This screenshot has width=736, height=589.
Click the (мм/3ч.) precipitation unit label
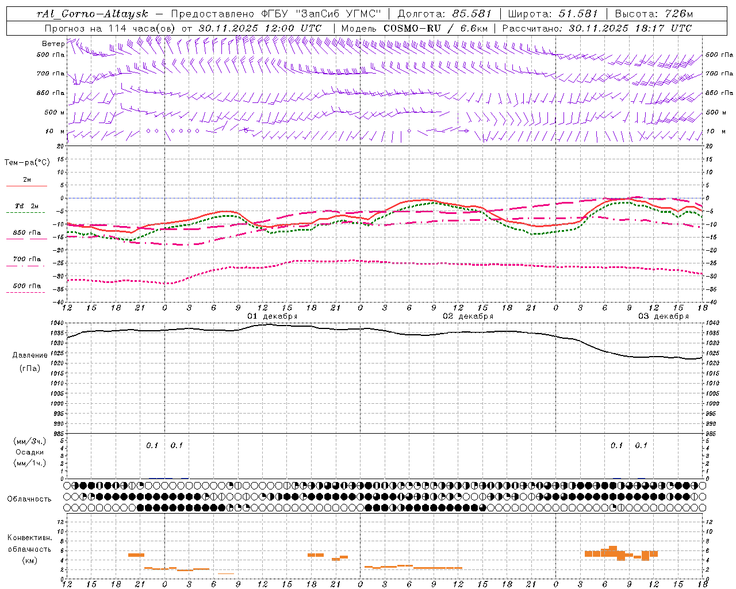coord(30,441)
